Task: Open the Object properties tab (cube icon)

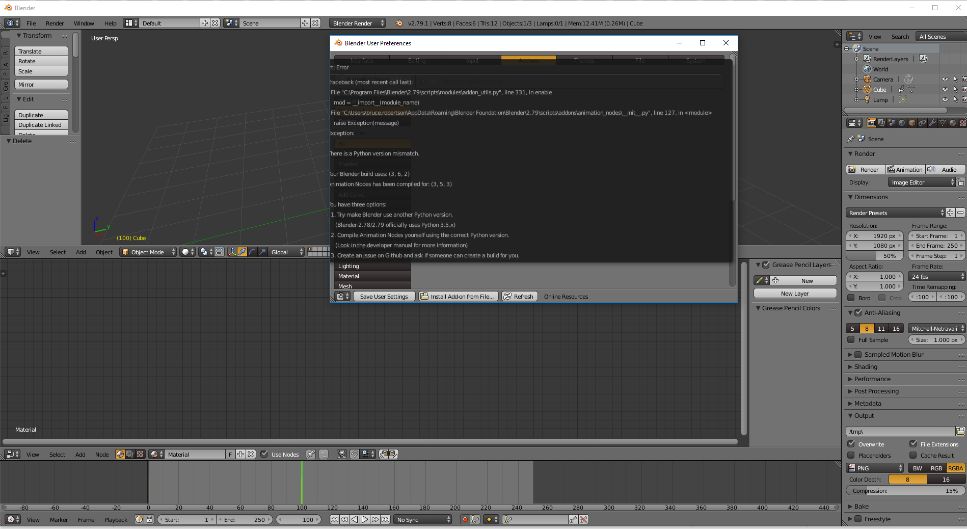Action: point(912,123)
